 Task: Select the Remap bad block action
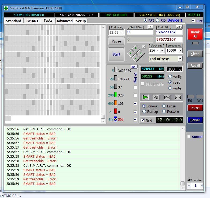point(144,111)
